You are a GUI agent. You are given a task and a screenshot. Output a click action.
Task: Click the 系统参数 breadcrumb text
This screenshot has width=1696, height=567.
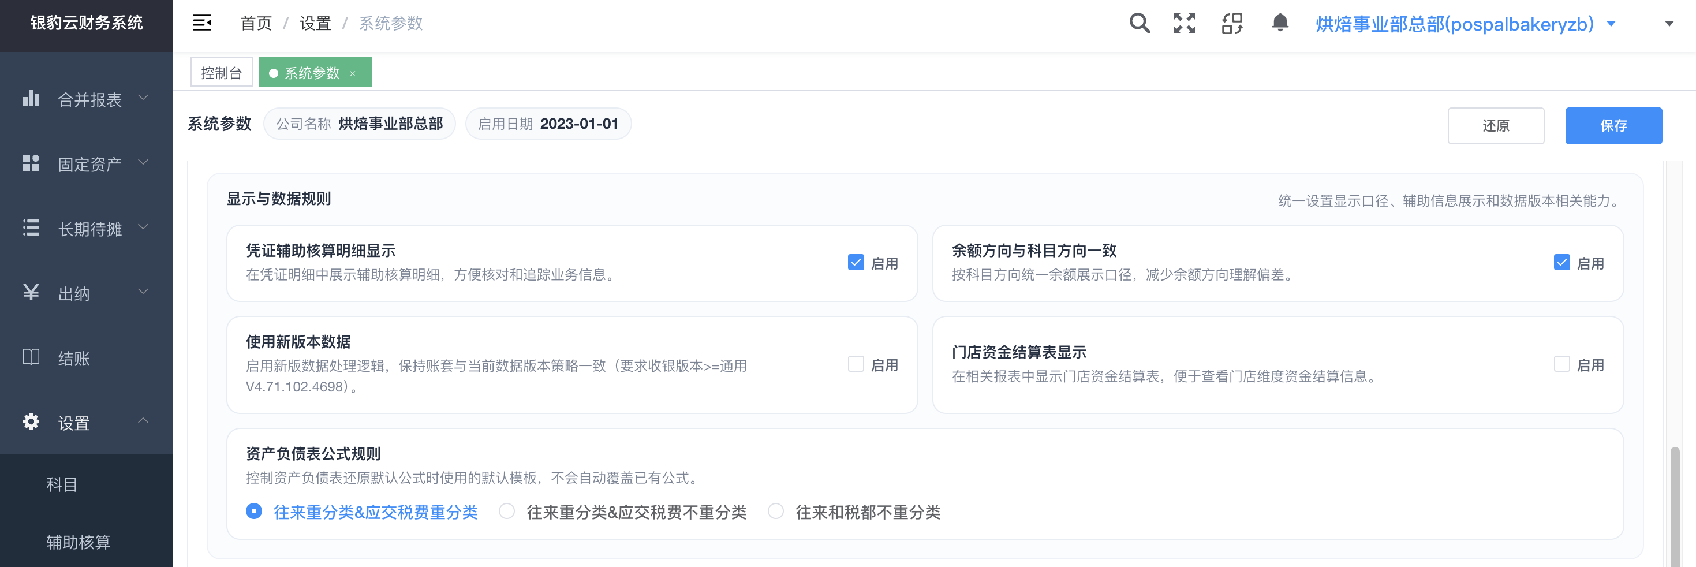[x=390, y=24]
